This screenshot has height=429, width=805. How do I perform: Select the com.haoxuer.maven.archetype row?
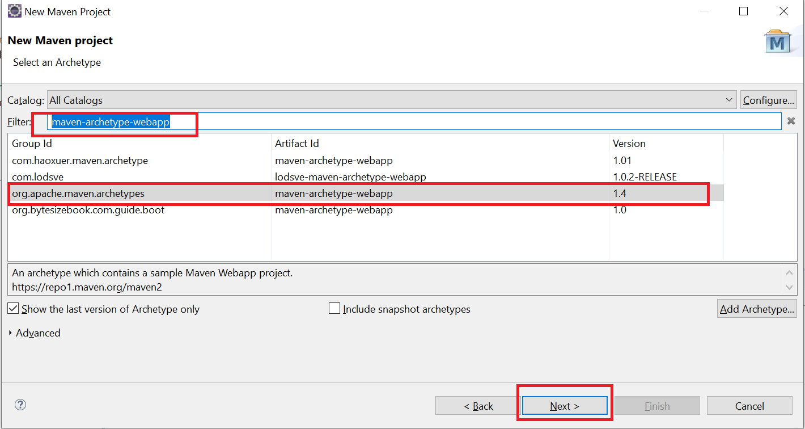pos(80,161)
